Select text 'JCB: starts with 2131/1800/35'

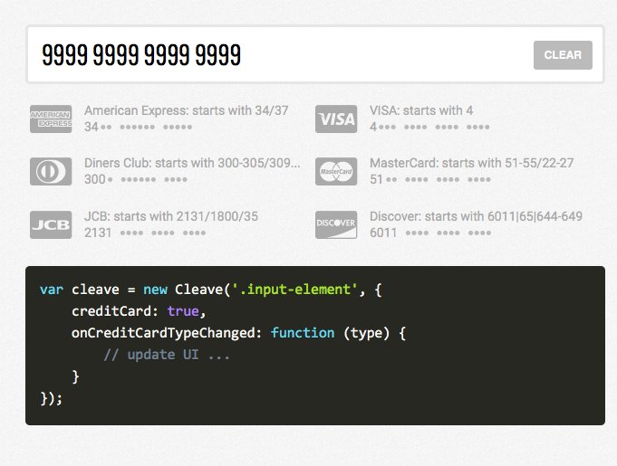tap(171, 216)
